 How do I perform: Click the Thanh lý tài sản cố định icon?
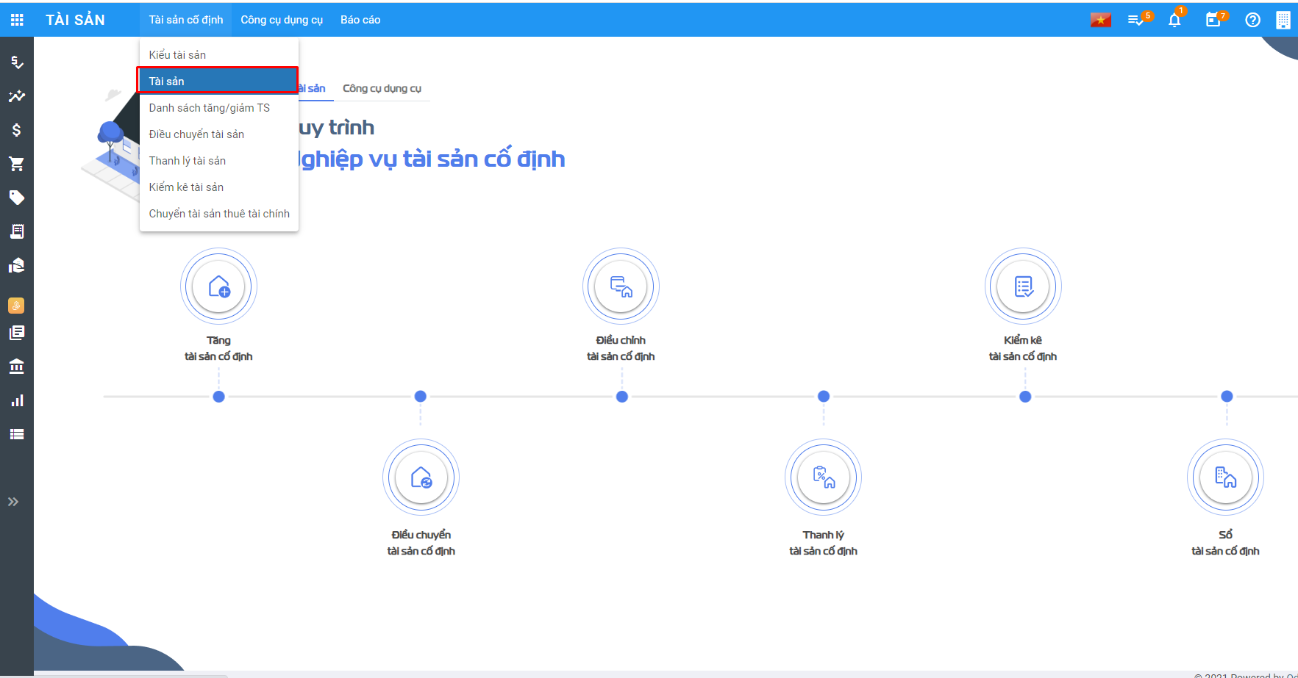point(823,477)
